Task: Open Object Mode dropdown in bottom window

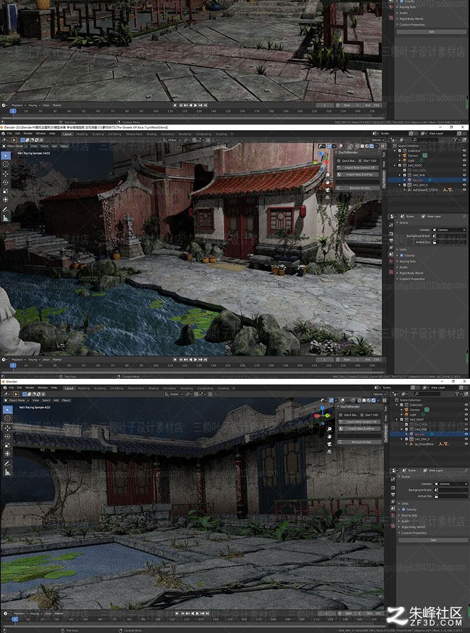Action: pos(17,401)
